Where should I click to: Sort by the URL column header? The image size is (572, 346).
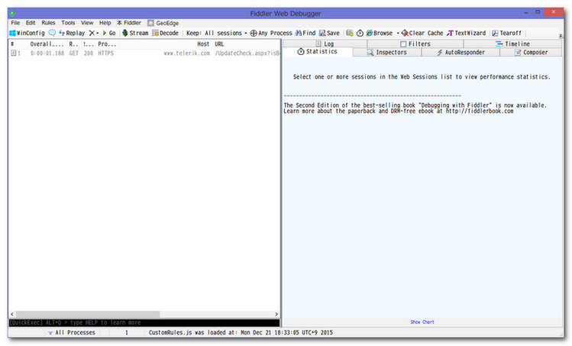click(x=247, y=44)
